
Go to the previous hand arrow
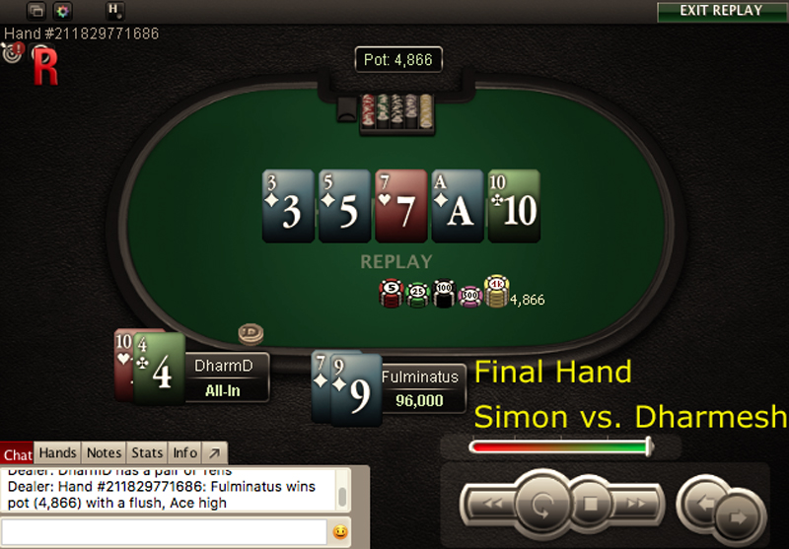[x=702, y=503]
